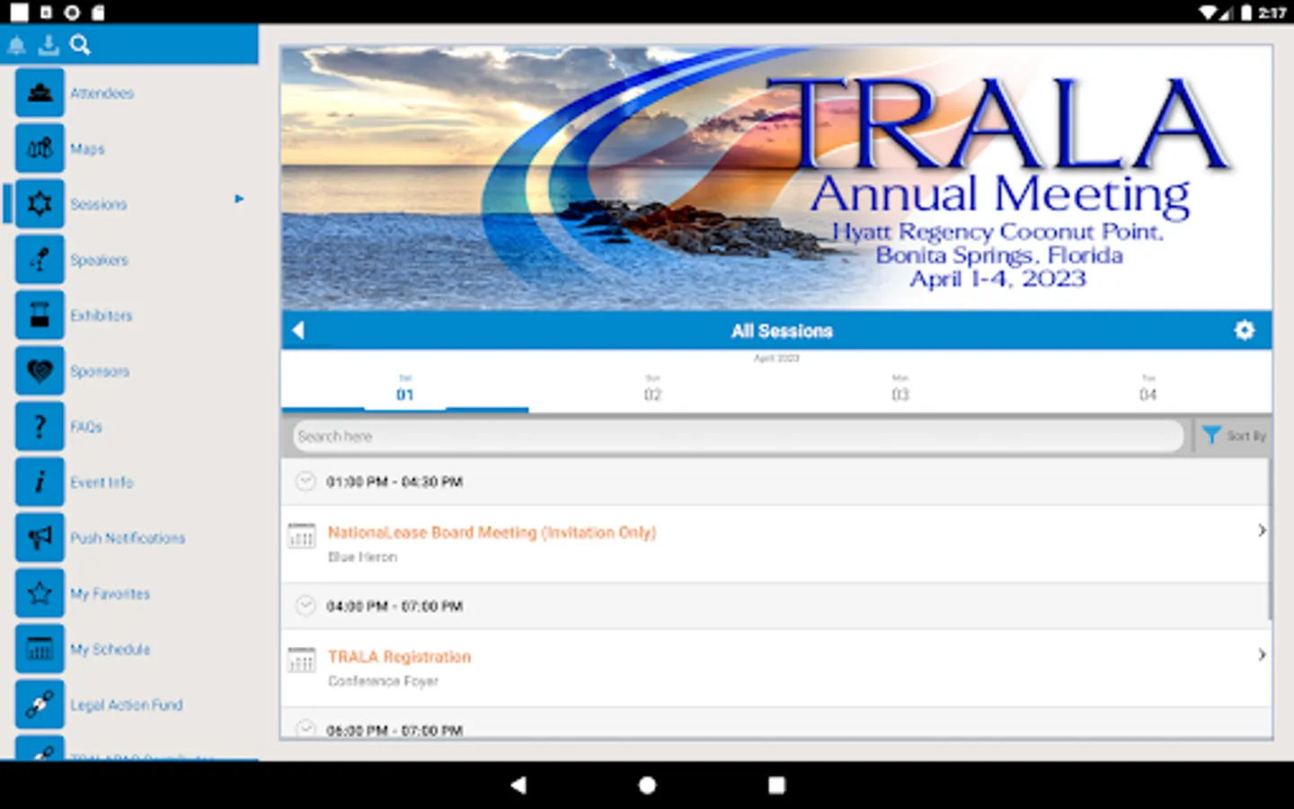Expand Sessions submenu arrow
1294x809 pixels.
point(239,199)
